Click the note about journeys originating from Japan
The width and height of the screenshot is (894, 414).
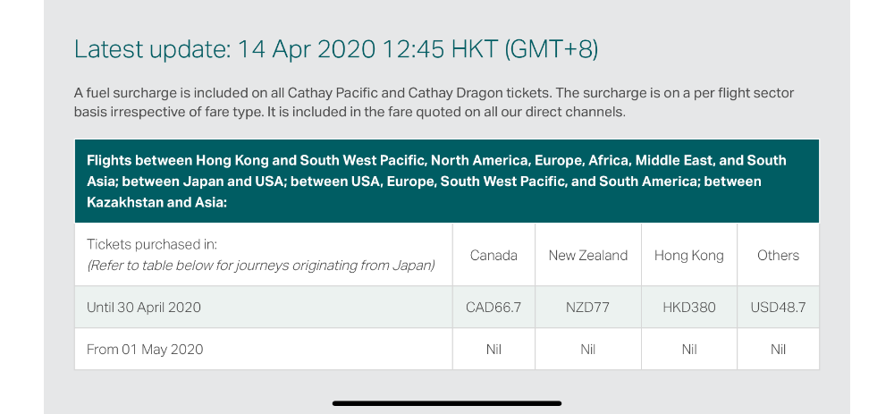260,265
